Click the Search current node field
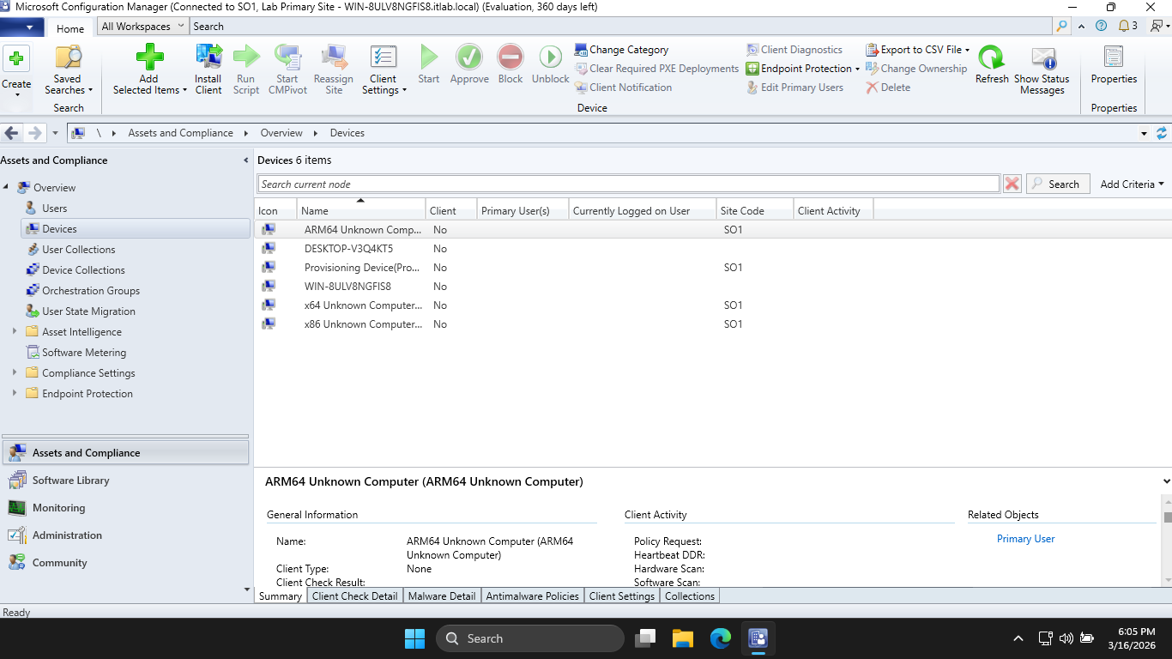This screenshot has height=659, width=1172. coord(628,184)
